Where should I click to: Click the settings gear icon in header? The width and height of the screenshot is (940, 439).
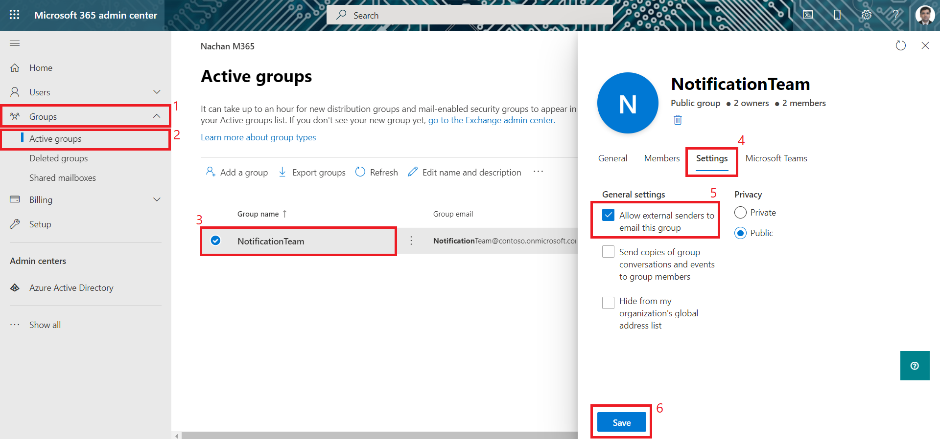[x=866, y=15]
